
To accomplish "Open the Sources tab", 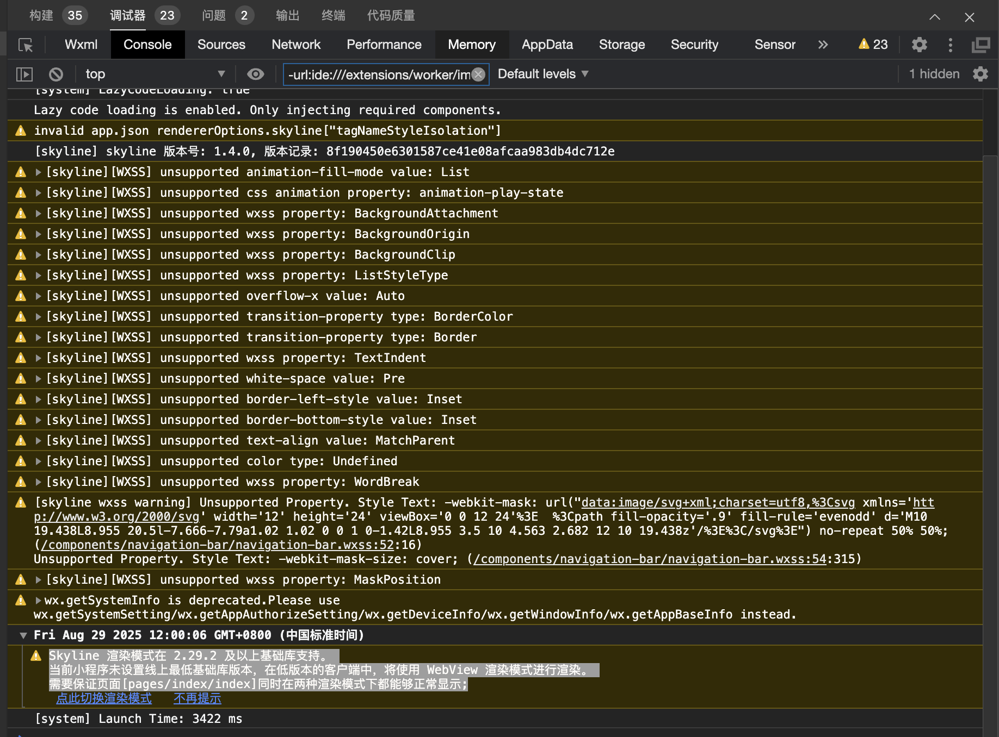I will click(221, 45).
